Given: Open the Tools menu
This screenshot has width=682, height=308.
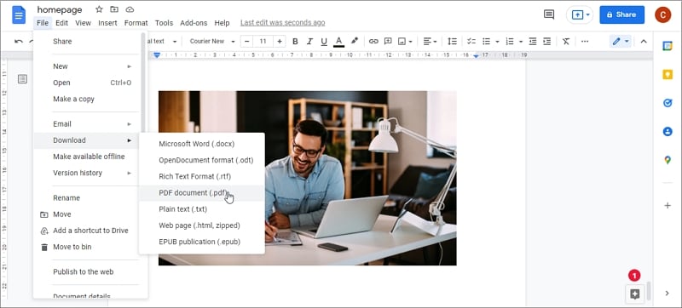Looking at the screenshot, I should tap(164, 23).
